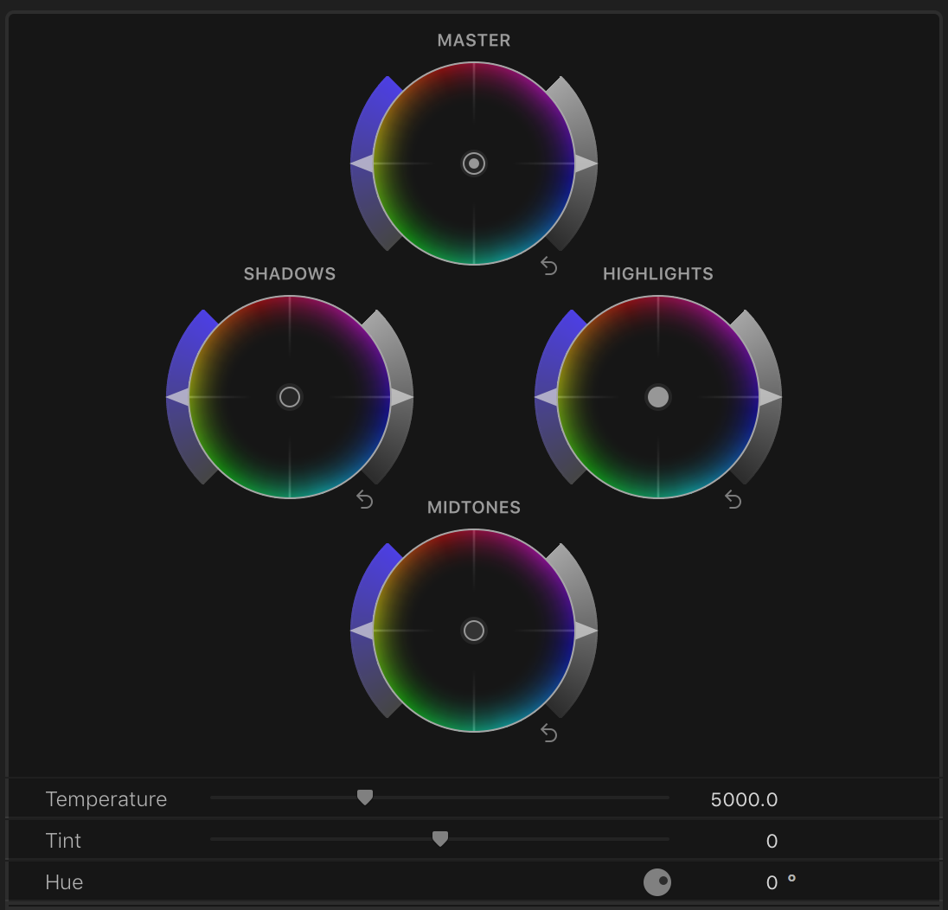
Task: Click the Master wheel center puck
Action: (x=474, y=163)
